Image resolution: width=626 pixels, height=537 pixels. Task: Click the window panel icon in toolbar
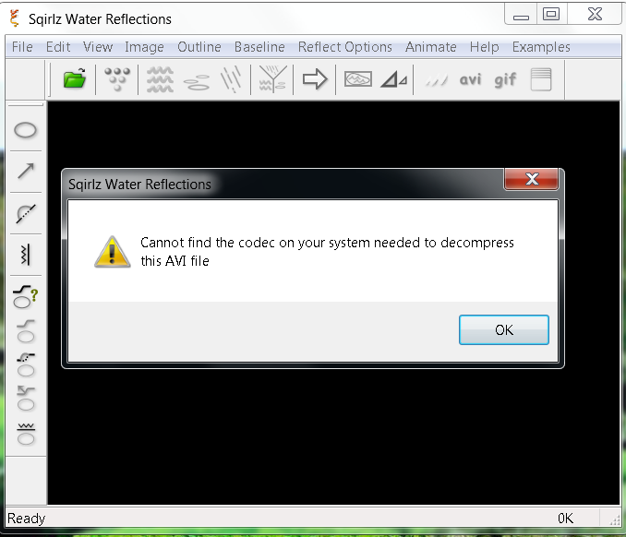[x=541, y=79]
